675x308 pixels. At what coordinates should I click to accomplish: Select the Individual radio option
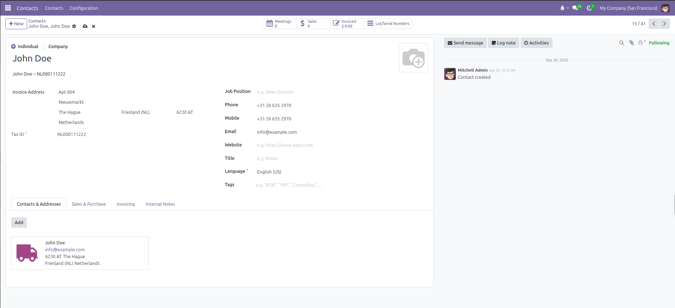pyautogui.click(x=13, y=46)
